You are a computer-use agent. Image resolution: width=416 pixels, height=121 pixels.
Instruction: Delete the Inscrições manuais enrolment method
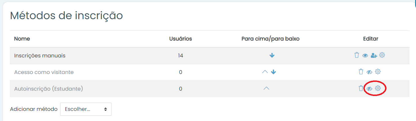pyautogui.click(x=357, y=55)
